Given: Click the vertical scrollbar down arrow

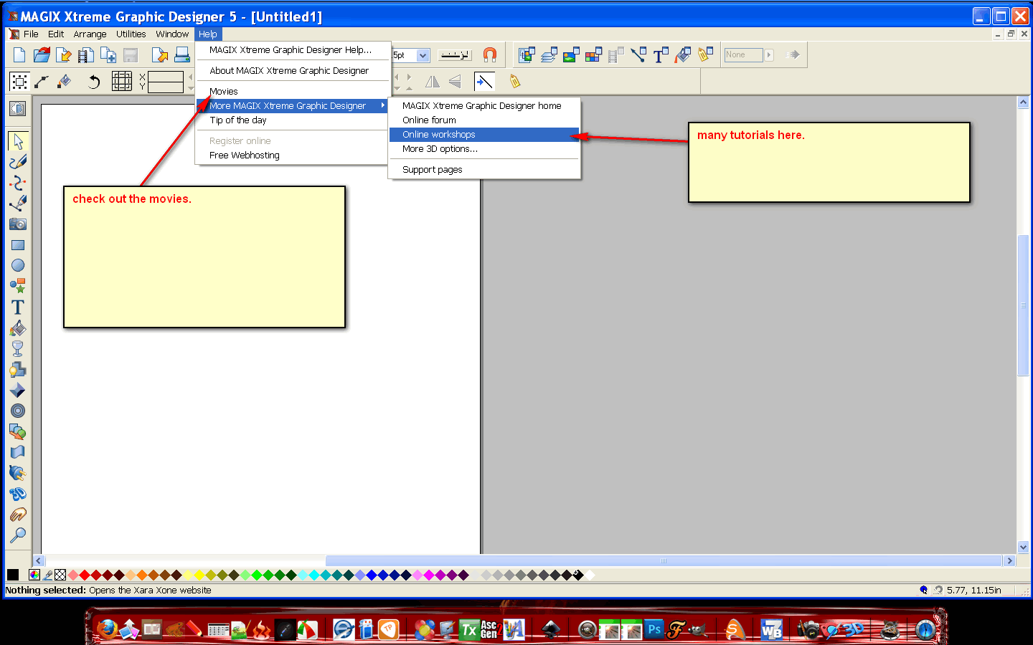Looking at the screenshot, I should point(1024,547).
